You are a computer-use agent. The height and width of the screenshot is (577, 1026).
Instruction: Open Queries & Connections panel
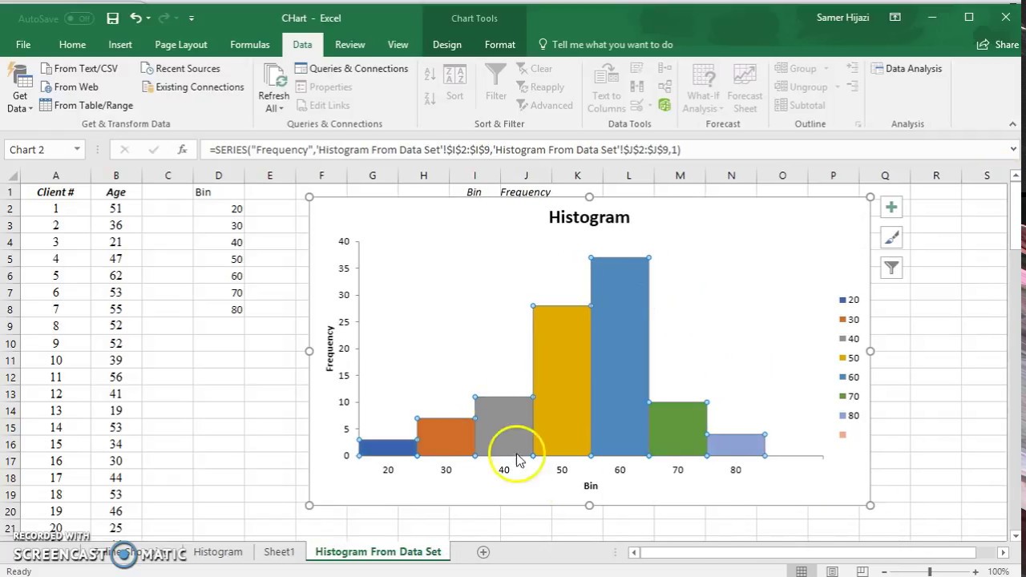coord(353,68)
